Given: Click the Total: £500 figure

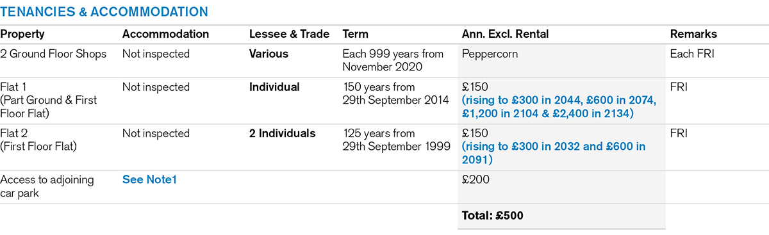Looking at the screenshot, I should [x=492, y=216].
